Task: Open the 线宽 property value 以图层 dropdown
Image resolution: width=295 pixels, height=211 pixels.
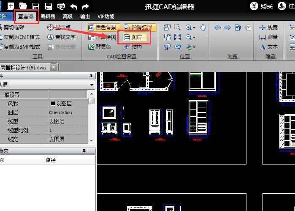Action: 68,139
